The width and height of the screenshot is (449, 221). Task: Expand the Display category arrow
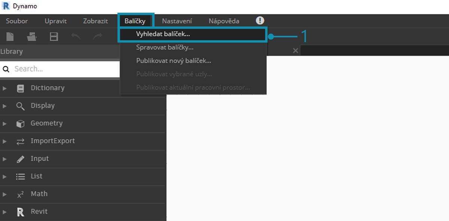[4, 106]
